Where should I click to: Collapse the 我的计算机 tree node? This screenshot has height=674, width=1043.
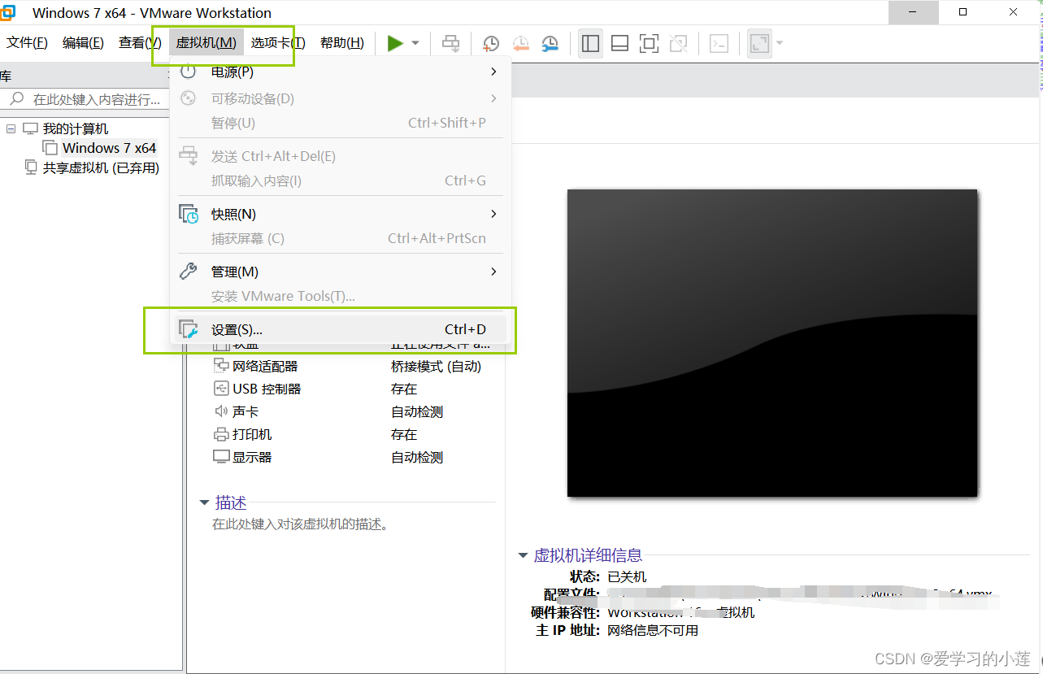click(x=11, y=128)
